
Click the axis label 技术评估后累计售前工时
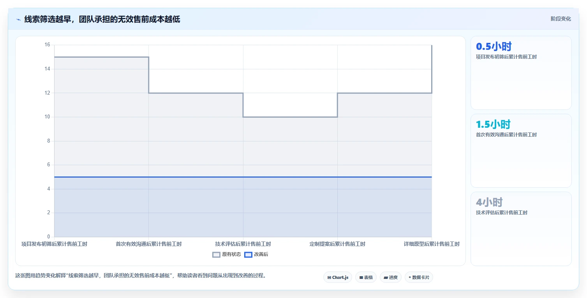pyautogui.click(x=243, y=244)
